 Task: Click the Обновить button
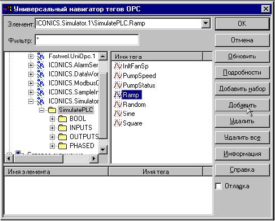[x=242, y=57]
